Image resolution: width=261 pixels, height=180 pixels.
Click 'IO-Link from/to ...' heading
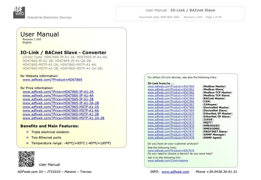coord(161,84)
